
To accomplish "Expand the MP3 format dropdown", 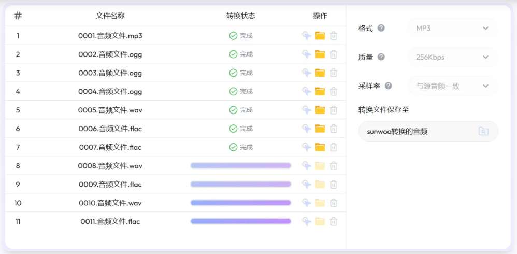I will [x=452, y=28].
